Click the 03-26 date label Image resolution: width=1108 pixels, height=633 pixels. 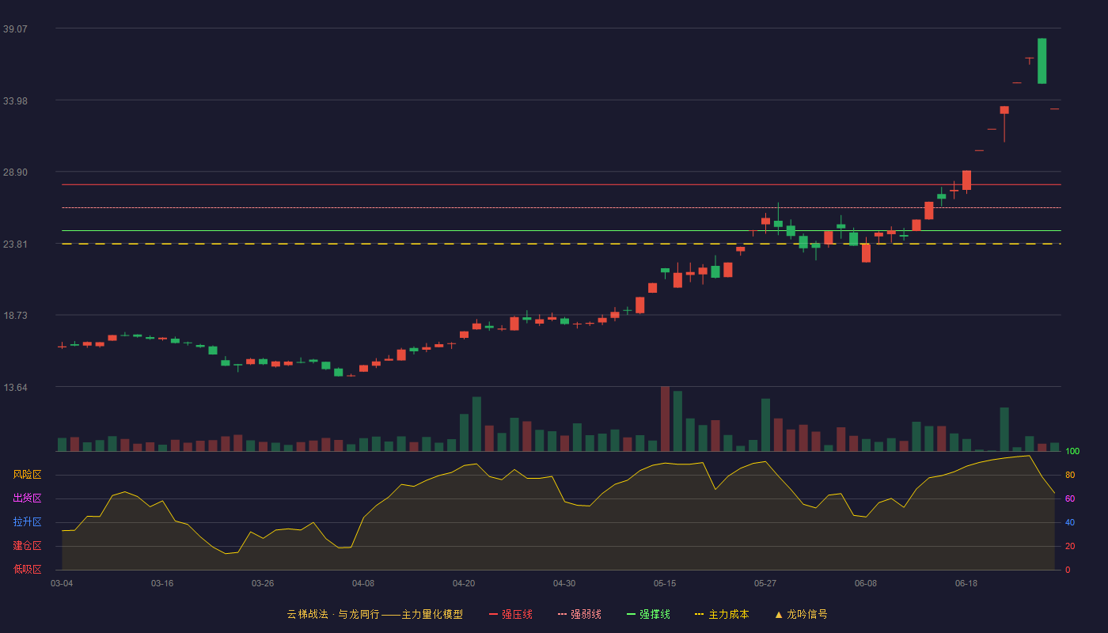pyautogui.click(x=263, y=583)
